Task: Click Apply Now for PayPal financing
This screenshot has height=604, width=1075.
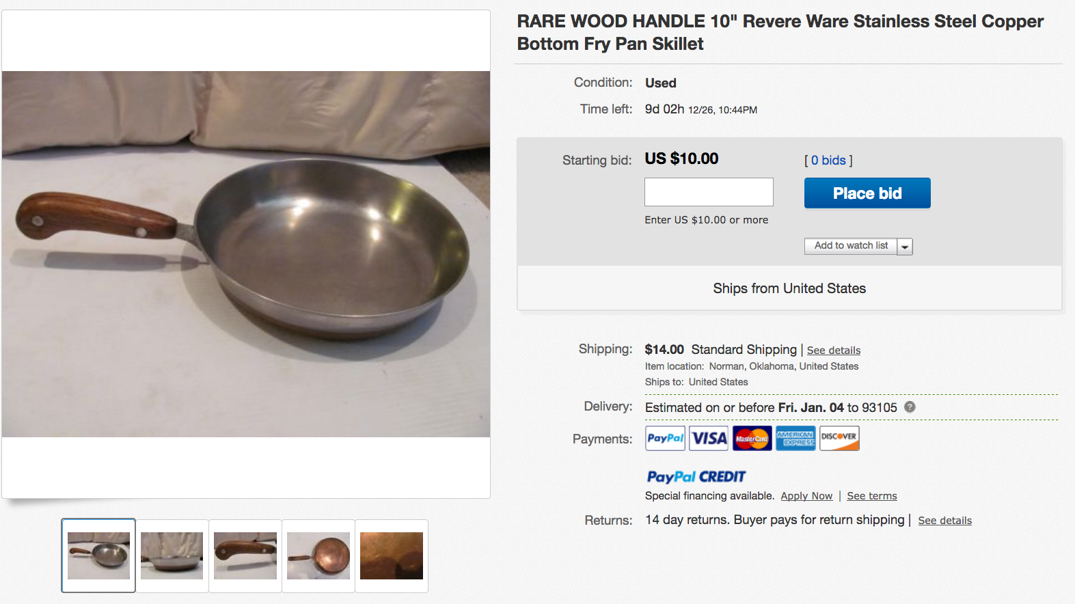Action: [806, 495]
